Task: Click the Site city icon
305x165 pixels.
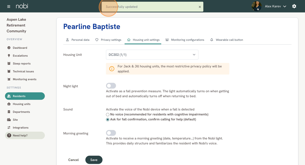Action: 9,120
